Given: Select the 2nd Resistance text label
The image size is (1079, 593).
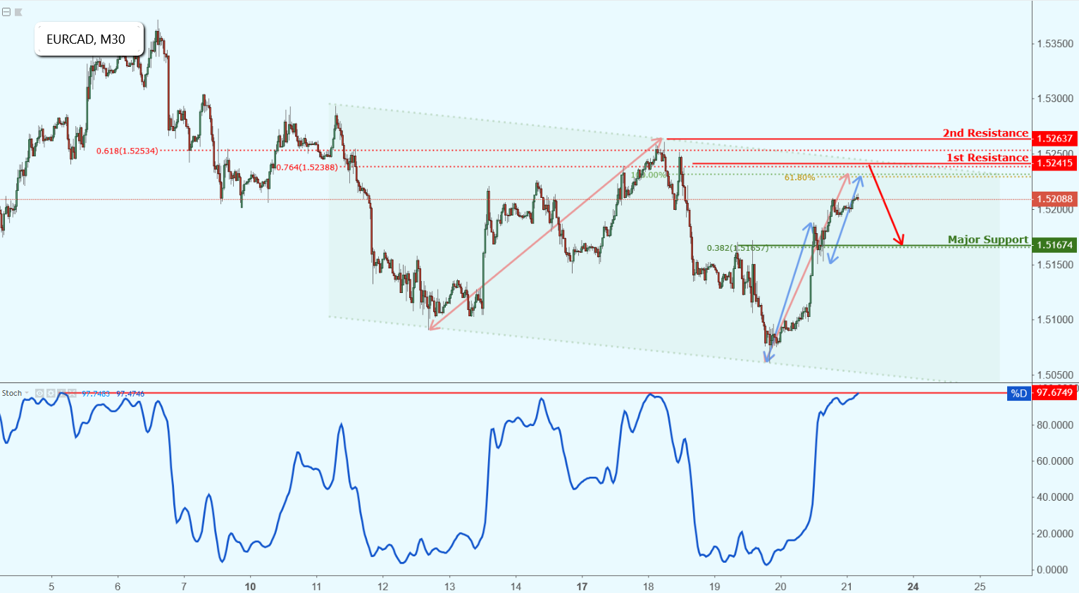Looking at the screenshot, I should [x=985, y=132].
